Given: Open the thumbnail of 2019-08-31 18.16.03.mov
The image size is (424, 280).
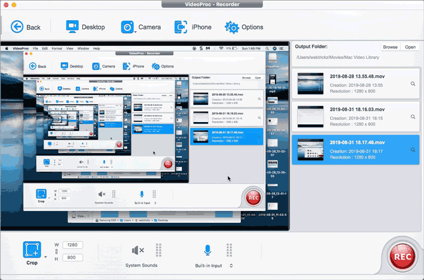Looking at the screenshot, I should 310,117.
